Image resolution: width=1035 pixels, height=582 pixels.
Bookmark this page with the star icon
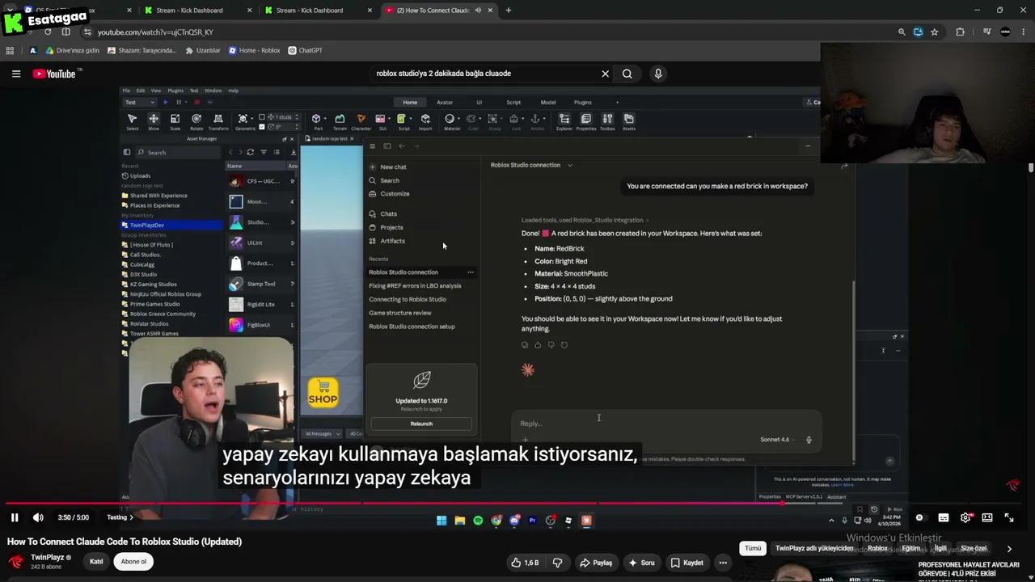(x=935, y=32)
